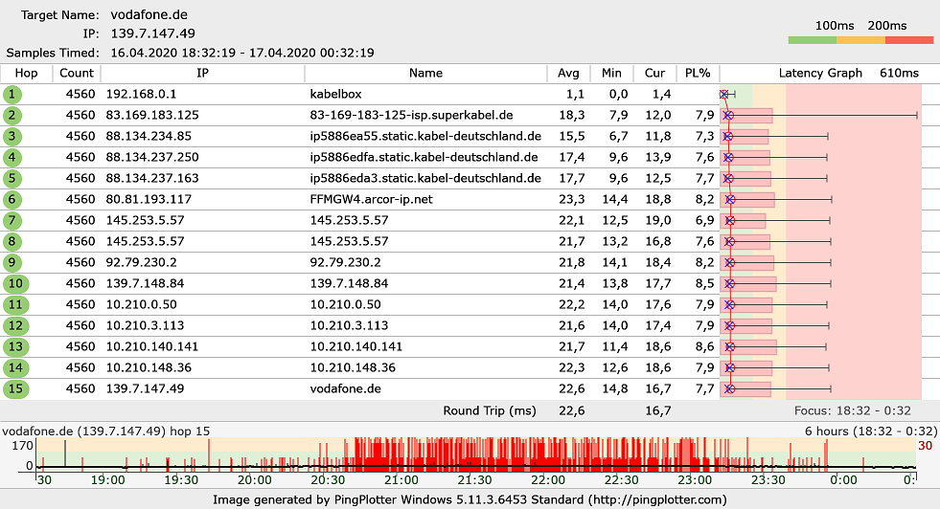Click the 22:00 timeline label
The height and width of the screenshot is (509, 940).
(548, 479)
